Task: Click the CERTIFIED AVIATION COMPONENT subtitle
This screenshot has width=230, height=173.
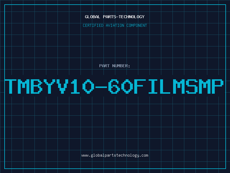Action: (115, 25)
